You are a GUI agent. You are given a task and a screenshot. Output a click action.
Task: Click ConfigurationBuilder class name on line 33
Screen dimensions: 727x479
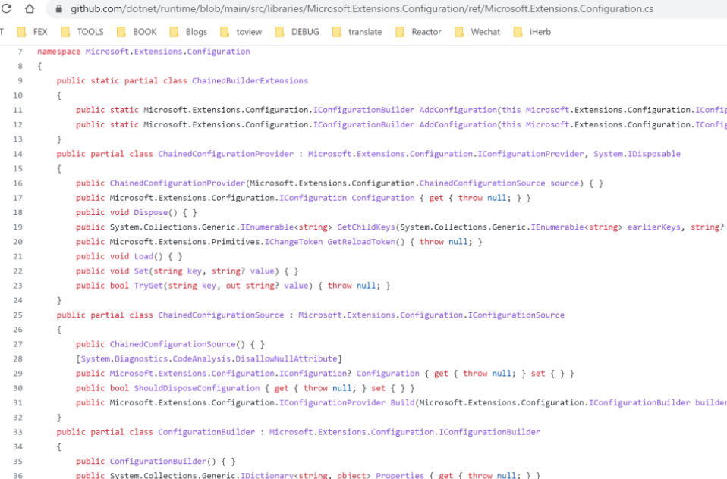[x=206, y=432]
